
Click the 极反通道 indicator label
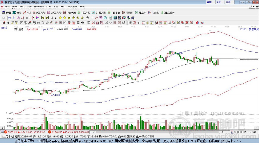pyautogui.click(x=18, y=29)
